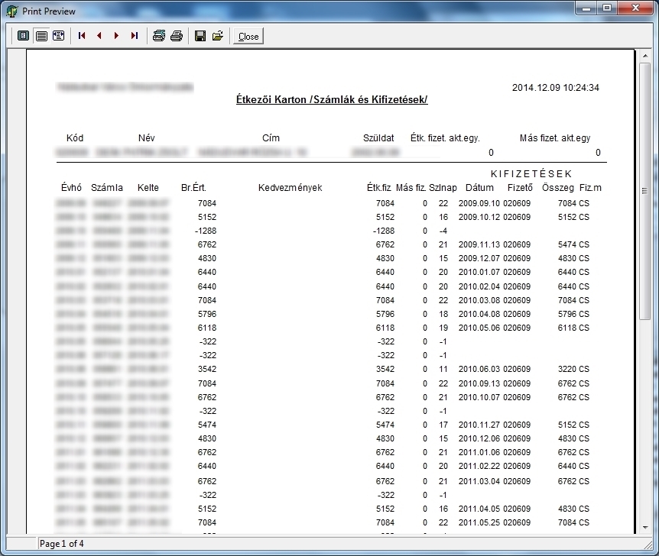Click the payment date '2010.09.13'

pos(479,383)
